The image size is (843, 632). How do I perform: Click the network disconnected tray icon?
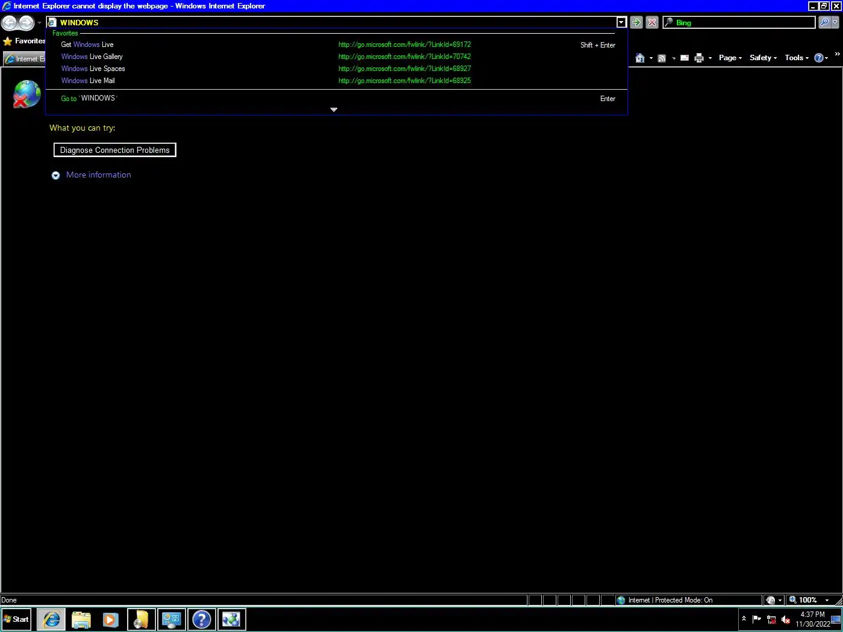pyautogui.click(x=771, y=619)
